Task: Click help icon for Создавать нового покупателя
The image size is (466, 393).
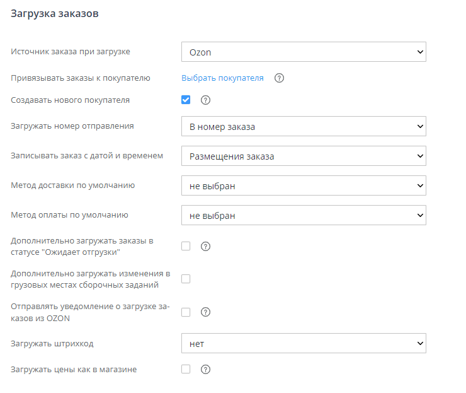Action: (x=205, y=100)
